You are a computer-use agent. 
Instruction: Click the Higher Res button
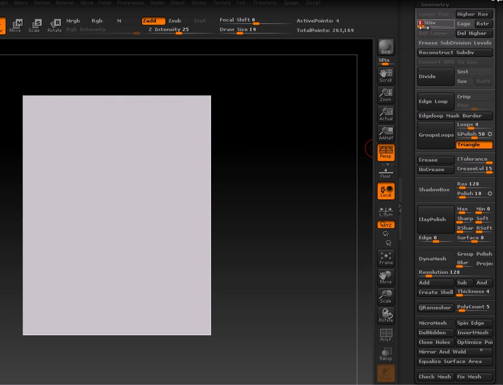pos(474,14)
